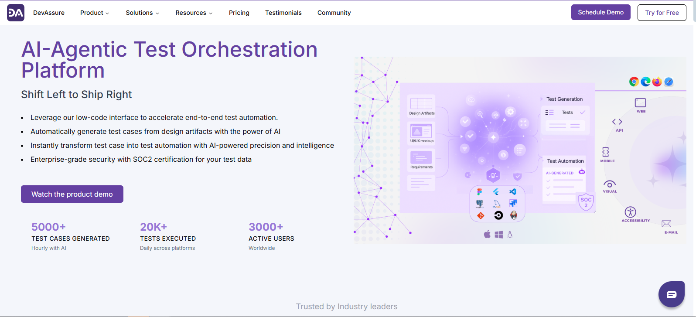This screenshot has width=696, height=317.
Task: Click Watch the product demo button
Action: (x=72, y=194)
